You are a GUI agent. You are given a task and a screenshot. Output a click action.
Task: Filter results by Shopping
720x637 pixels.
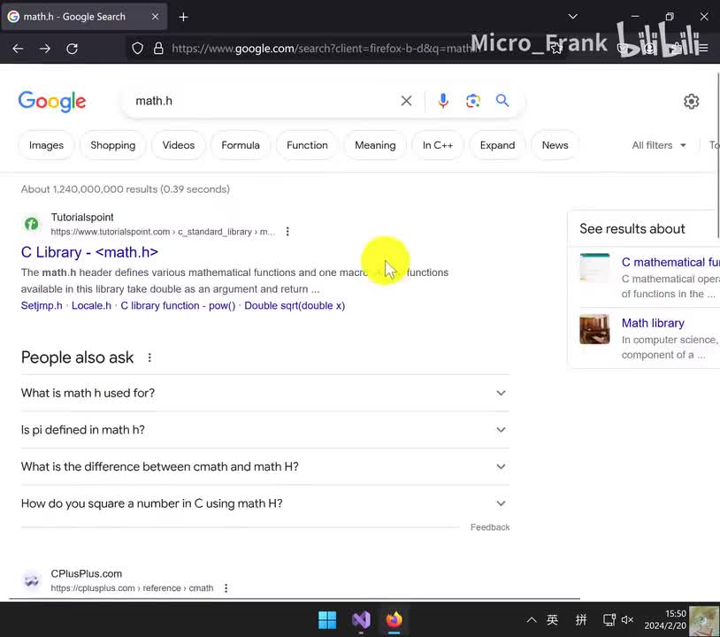pyautogui.click(x=113, y=145)
